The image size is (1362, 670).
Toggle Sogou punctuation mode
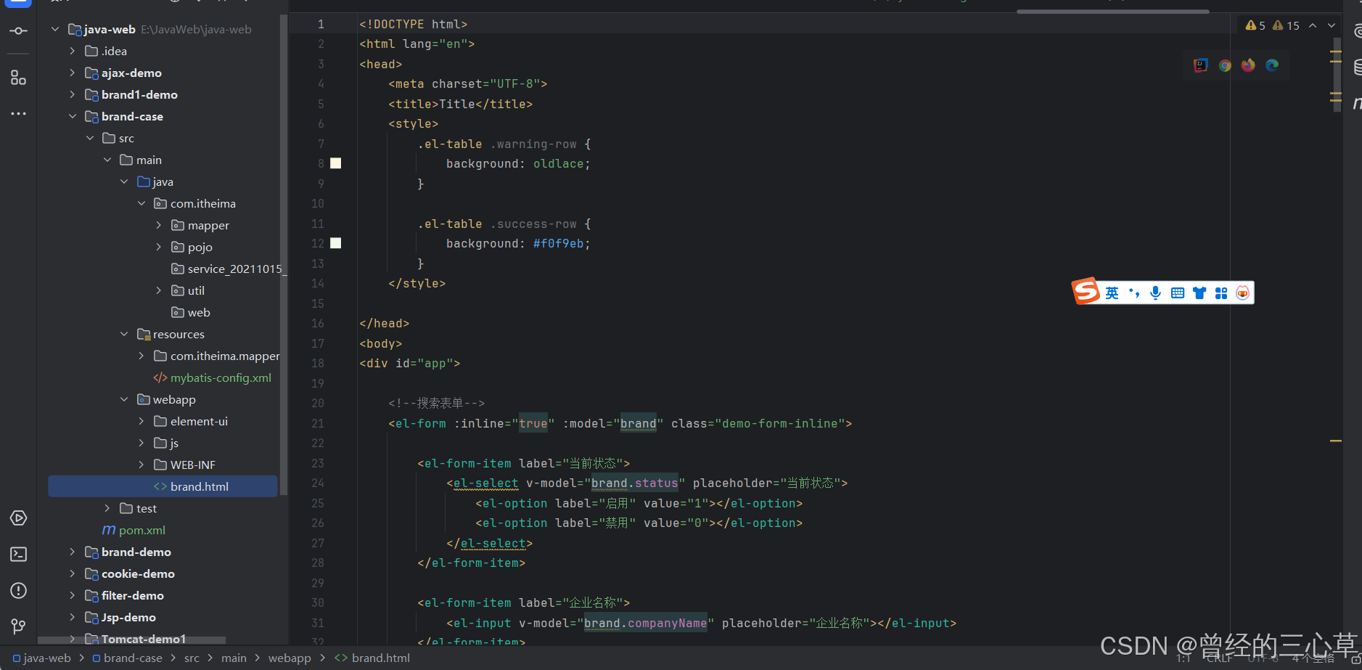click(x=1134, y=293)
